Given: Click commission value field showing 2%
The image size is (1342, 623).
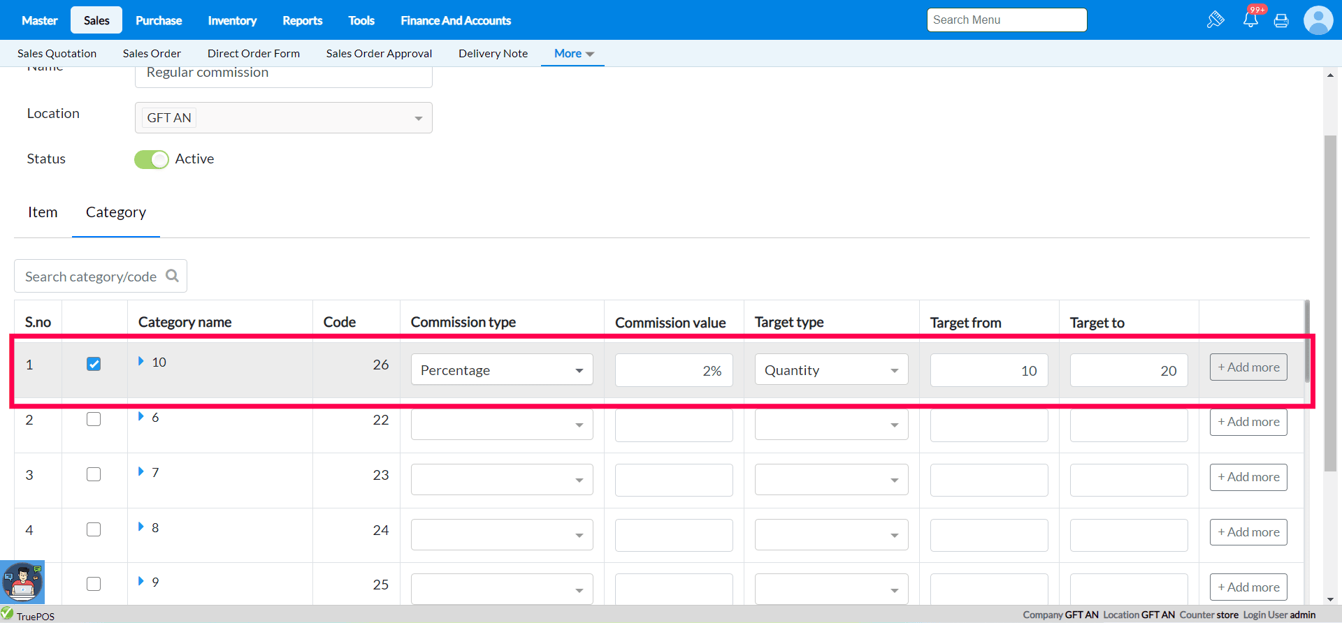Looking at the screenshot, I should 674,370.
